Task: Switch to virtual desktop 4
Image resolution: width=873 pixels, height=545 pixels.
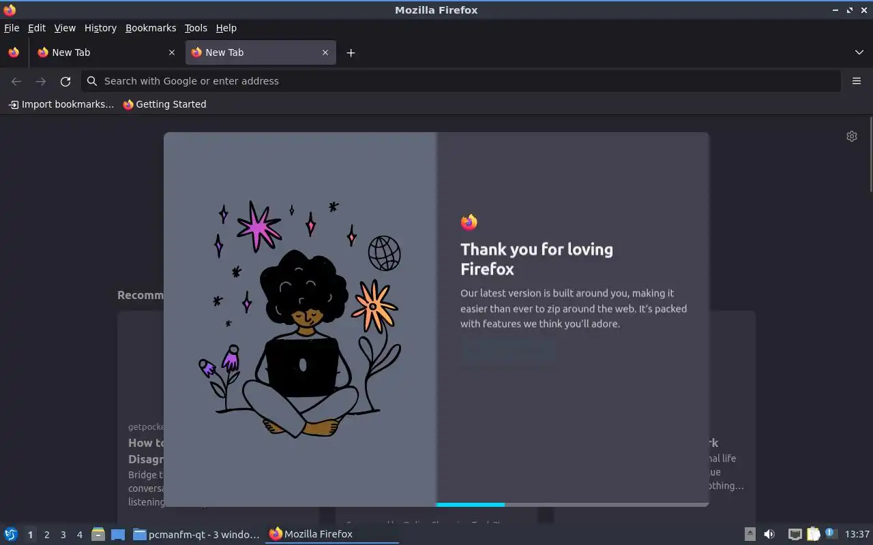Action: click(x=79, y=535)
